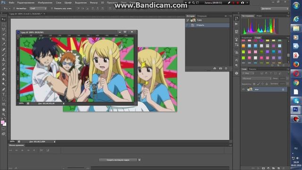Viewport: 302px width, 170px height.
Task: Pick the orange style swatch
Action: [243, 46]
